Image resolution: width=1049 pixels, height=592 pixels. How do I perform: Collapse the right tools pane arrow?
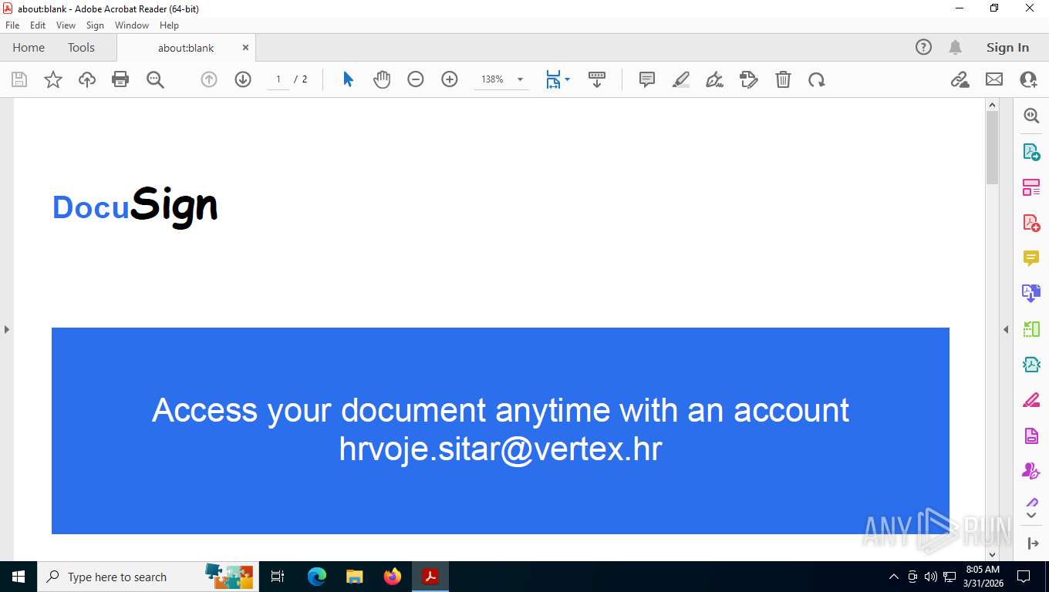1006,329
